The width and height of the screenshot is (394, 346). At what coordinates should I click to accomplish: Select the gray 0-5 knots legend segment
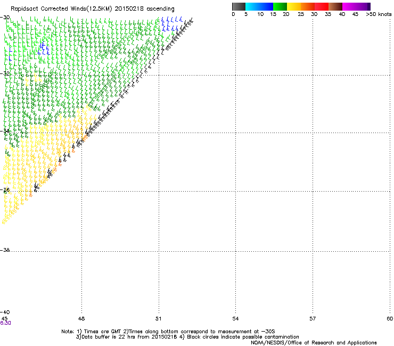tap(239, 6)
